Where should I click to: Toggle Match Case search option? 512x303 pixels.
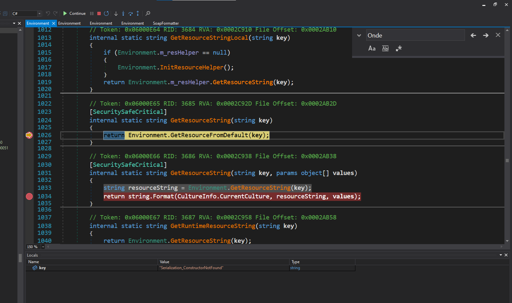(372, 48)
